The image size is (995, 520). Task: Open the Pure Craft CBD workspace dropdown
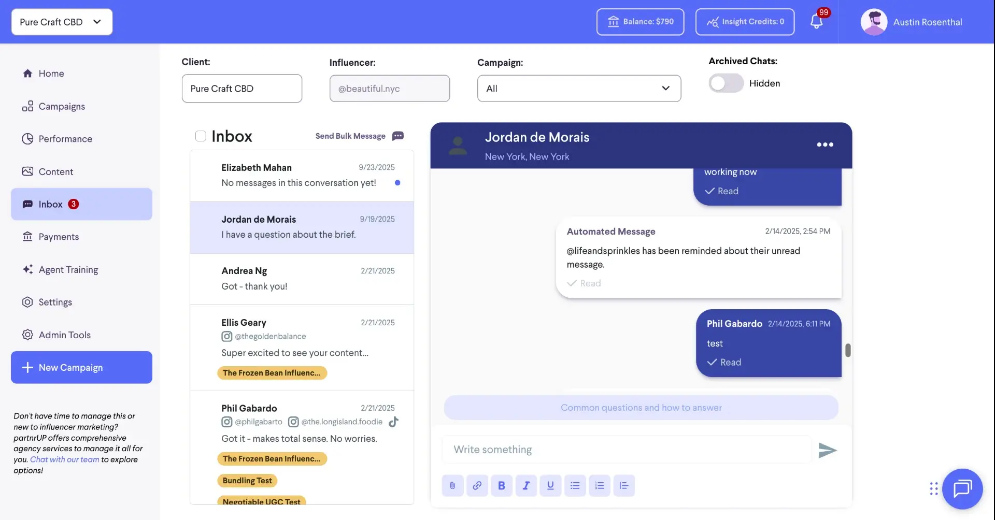coord(61,22)
